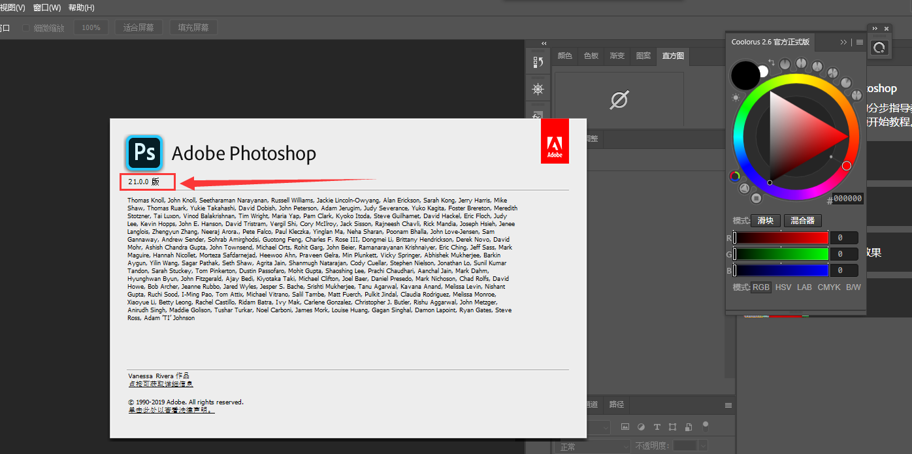912x454 pixels.
Task: Open the layer opacity dropdown arrow
Action: [703, 446]
